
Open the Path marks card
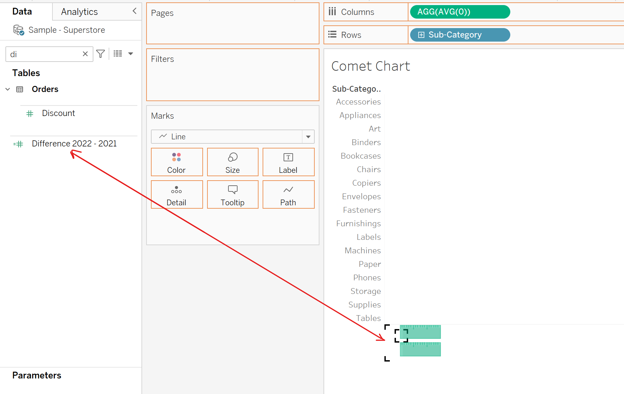coord(288,194)
